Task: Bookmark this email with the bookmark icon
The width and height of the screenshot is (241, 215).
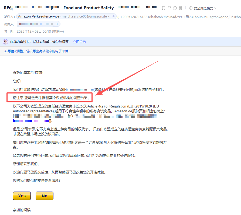Action: click(x=164, y=8)
